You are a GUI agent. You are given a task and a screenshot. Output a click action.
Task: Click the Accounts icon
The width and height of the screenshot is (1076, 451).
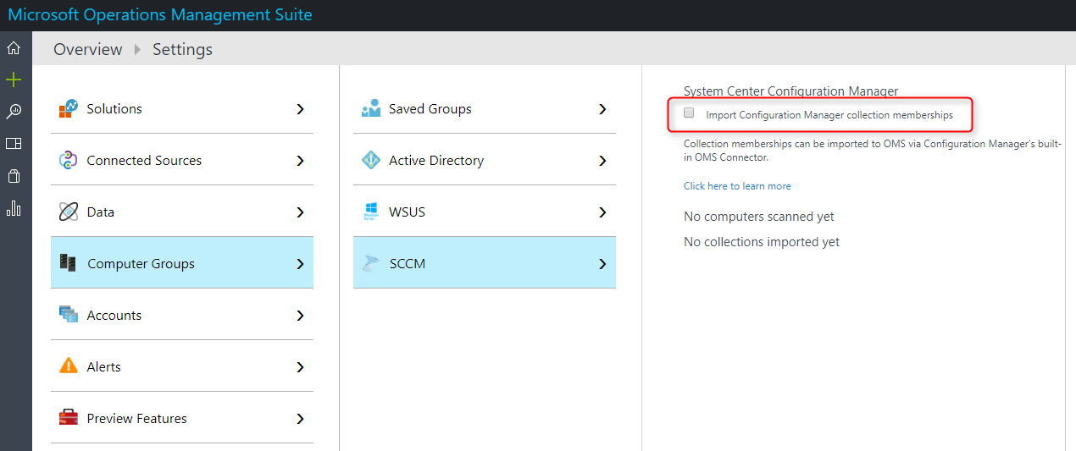69,315
